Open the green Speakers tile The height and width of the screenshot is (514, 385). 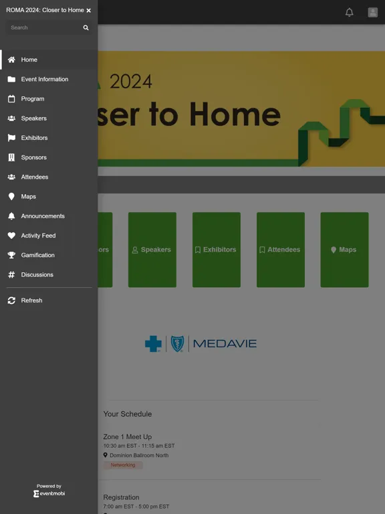(x=152, y=250)
